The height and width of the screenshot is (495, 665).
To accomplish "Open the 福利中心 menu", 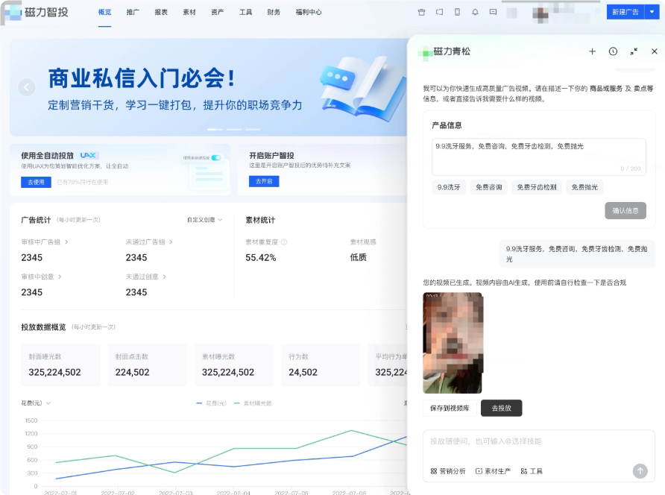I will pos(309,13).
